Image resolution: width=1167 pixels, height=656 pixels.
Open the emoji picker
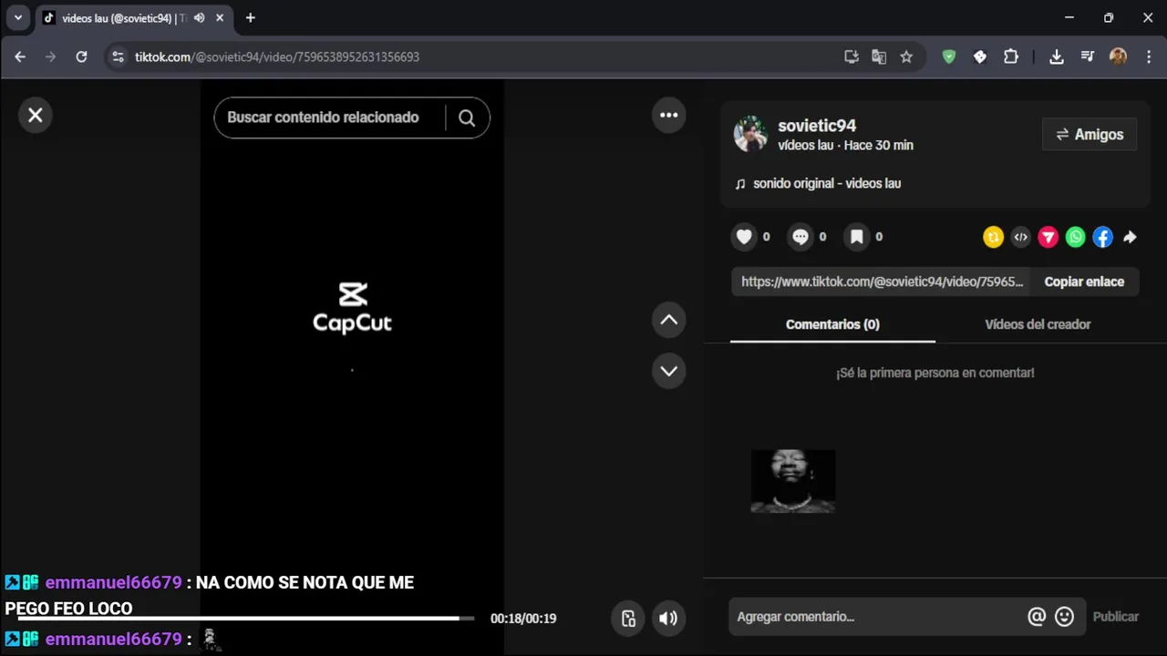point(1064,617)
